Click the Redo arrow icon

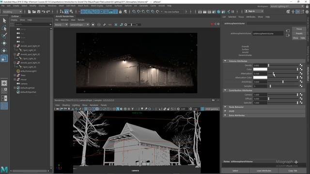click(48, 12)
